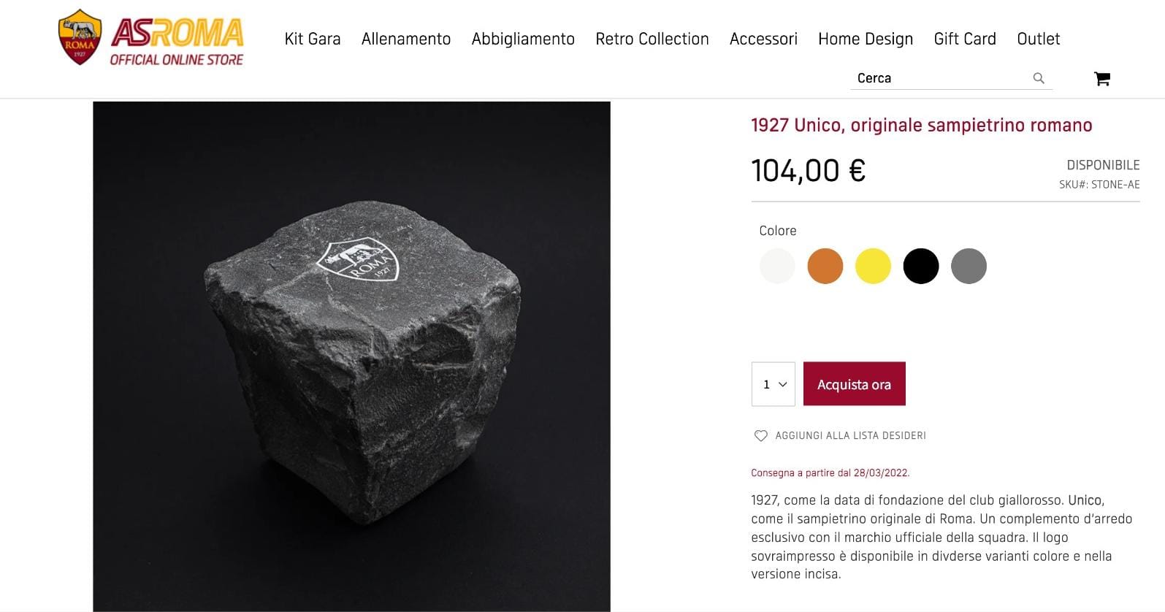1165x612 pixels.
Task: Click the AS Roma crest logo
Action: click(x=80, y=37)
